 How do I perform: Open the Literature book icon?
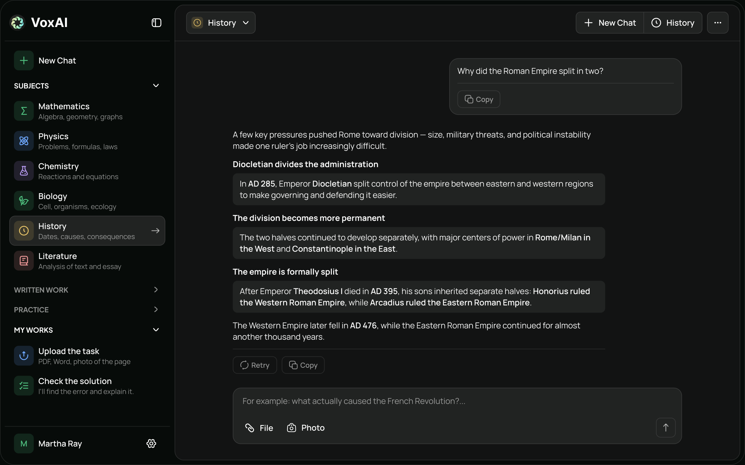point(24,261)
